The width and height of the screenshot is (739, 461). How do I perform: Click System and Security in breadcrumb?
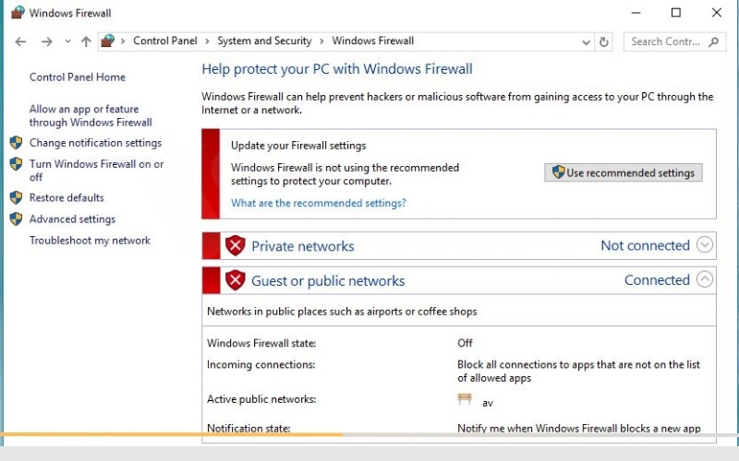pyautogui.click(x=264, y=41)
